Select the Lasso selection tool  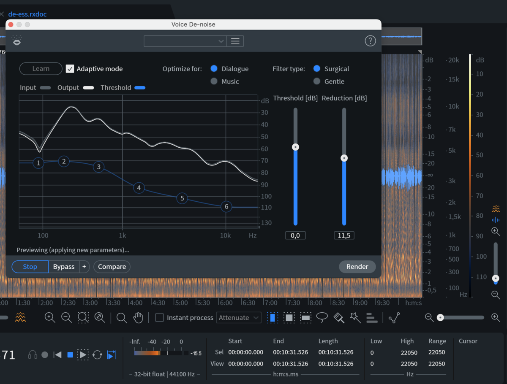pos(322,317)
